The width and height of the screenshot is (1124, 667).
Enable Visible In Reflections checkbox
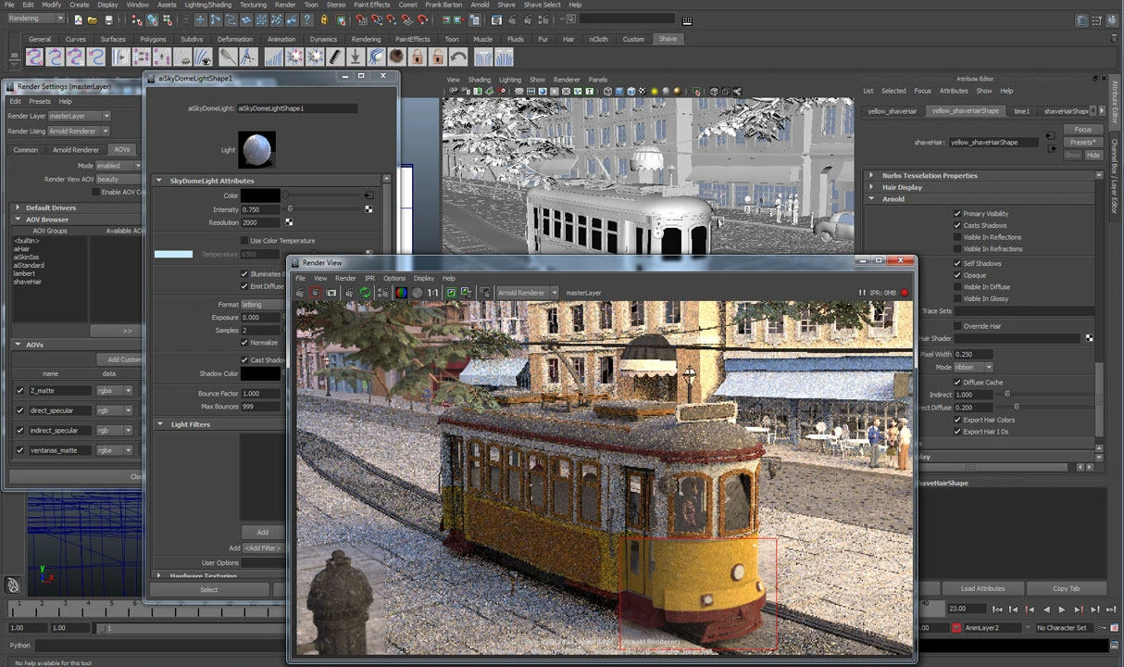957,237
